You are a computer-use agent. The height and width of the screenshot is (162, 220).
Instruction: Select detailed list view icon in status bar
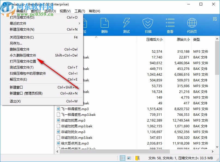123,158
